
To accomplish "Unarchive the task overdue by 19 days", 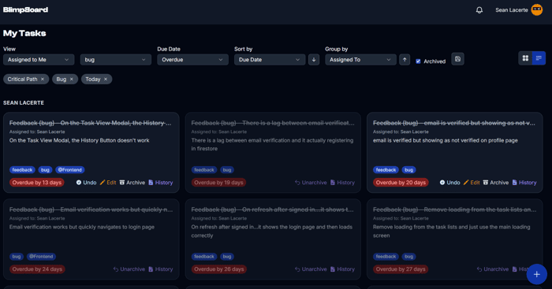I will point(311,183).
